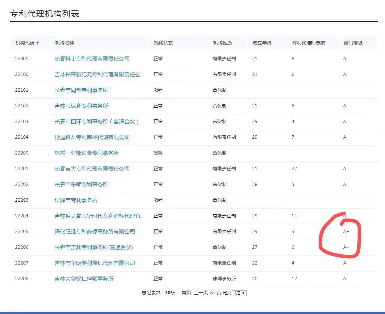Viewport: 385px width, 314px height.
Task: Open 延边科友专利商标代理有限公司
Action: coord(93,137)
